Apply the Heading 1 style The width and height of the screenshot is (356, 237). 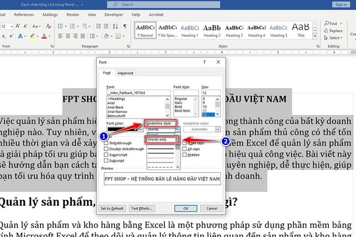(190, 30)
